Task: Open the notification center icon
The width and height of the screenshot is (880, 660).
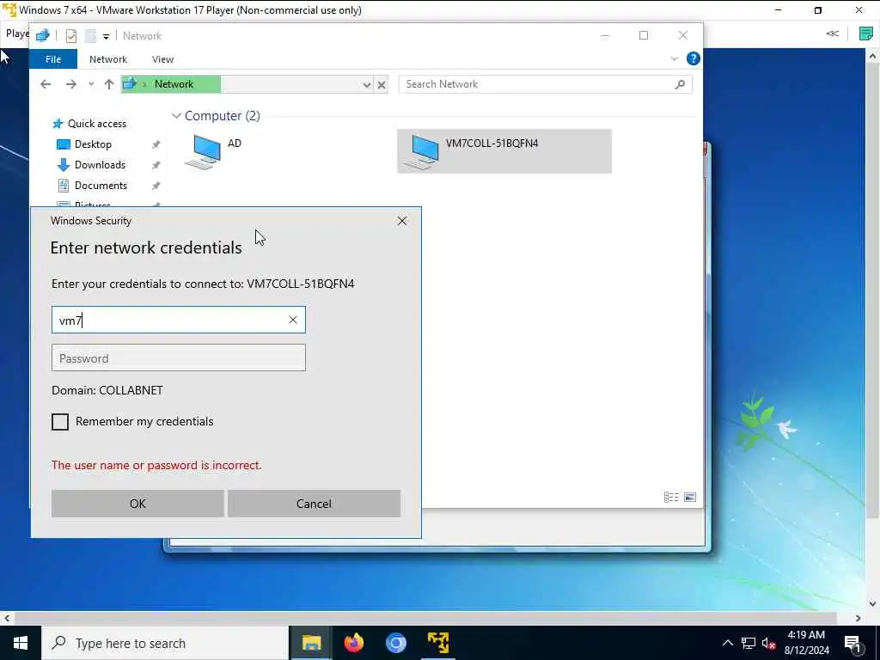Action: (x=852, y=645)
